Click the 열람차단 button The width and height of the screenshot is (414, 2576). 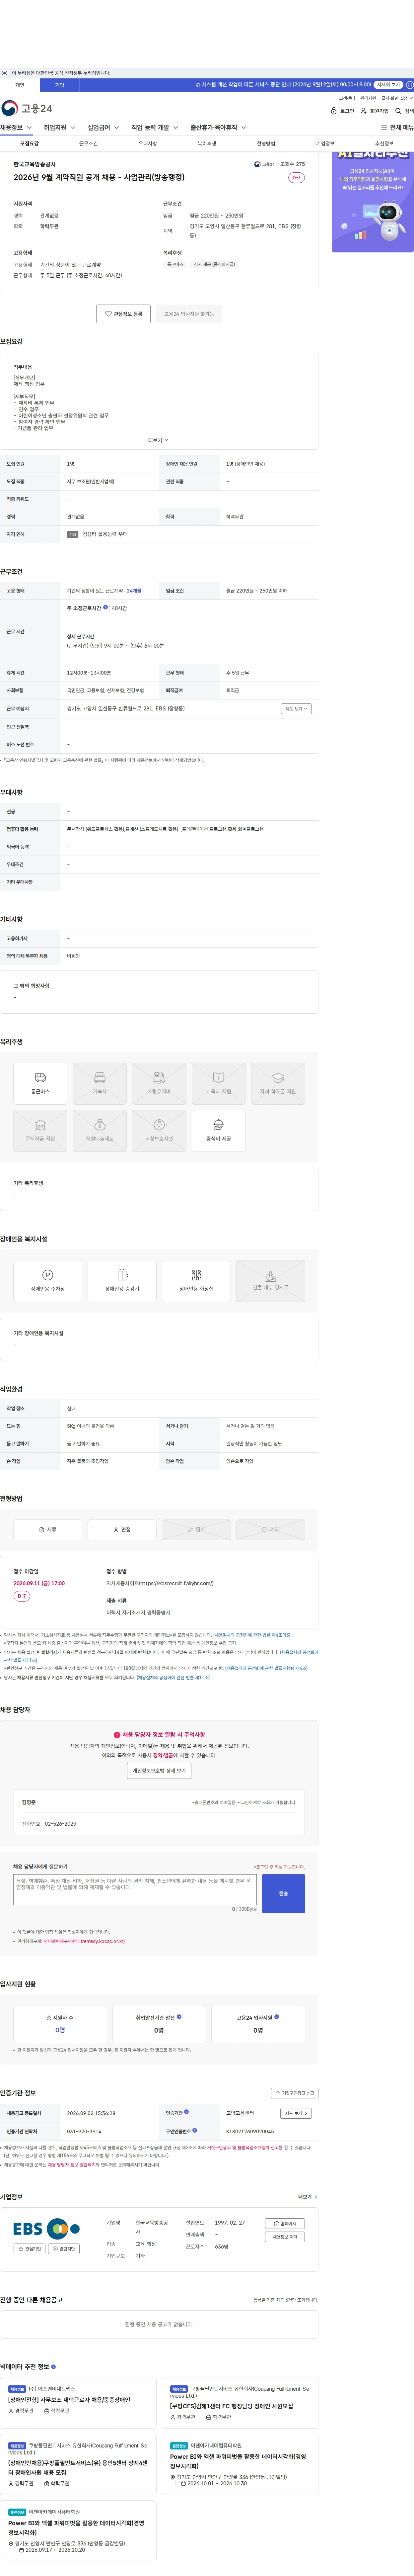pyautogui.click(x=64, y=2249)
